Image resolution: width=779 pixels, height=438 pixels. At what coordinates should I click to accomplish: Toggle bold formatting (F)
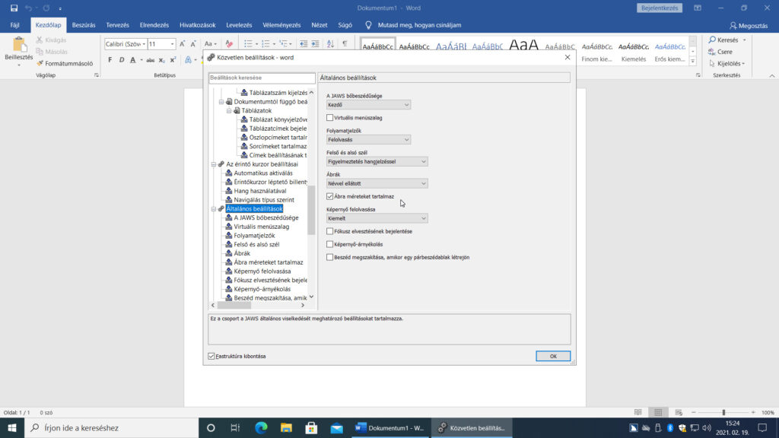[110, 60]
